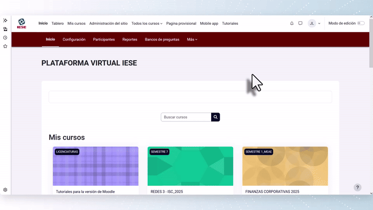This screenshot has width=373, height=210.
Task: Click the Buscar cursos search field
Action: tap(186, 117)
